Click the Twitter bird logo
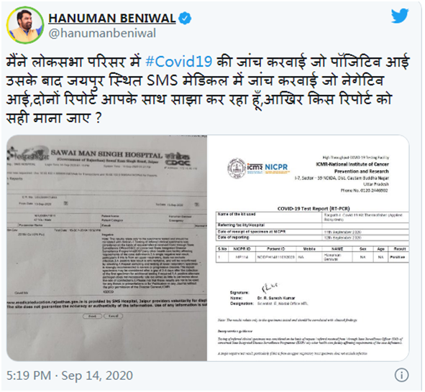 pos(400,16)
